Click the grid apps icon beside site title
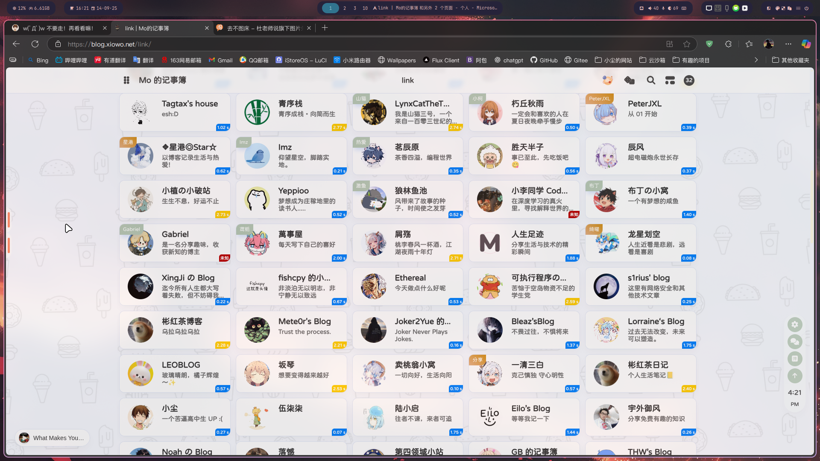This screenshot has height=461, width=820. pos(126,80)
